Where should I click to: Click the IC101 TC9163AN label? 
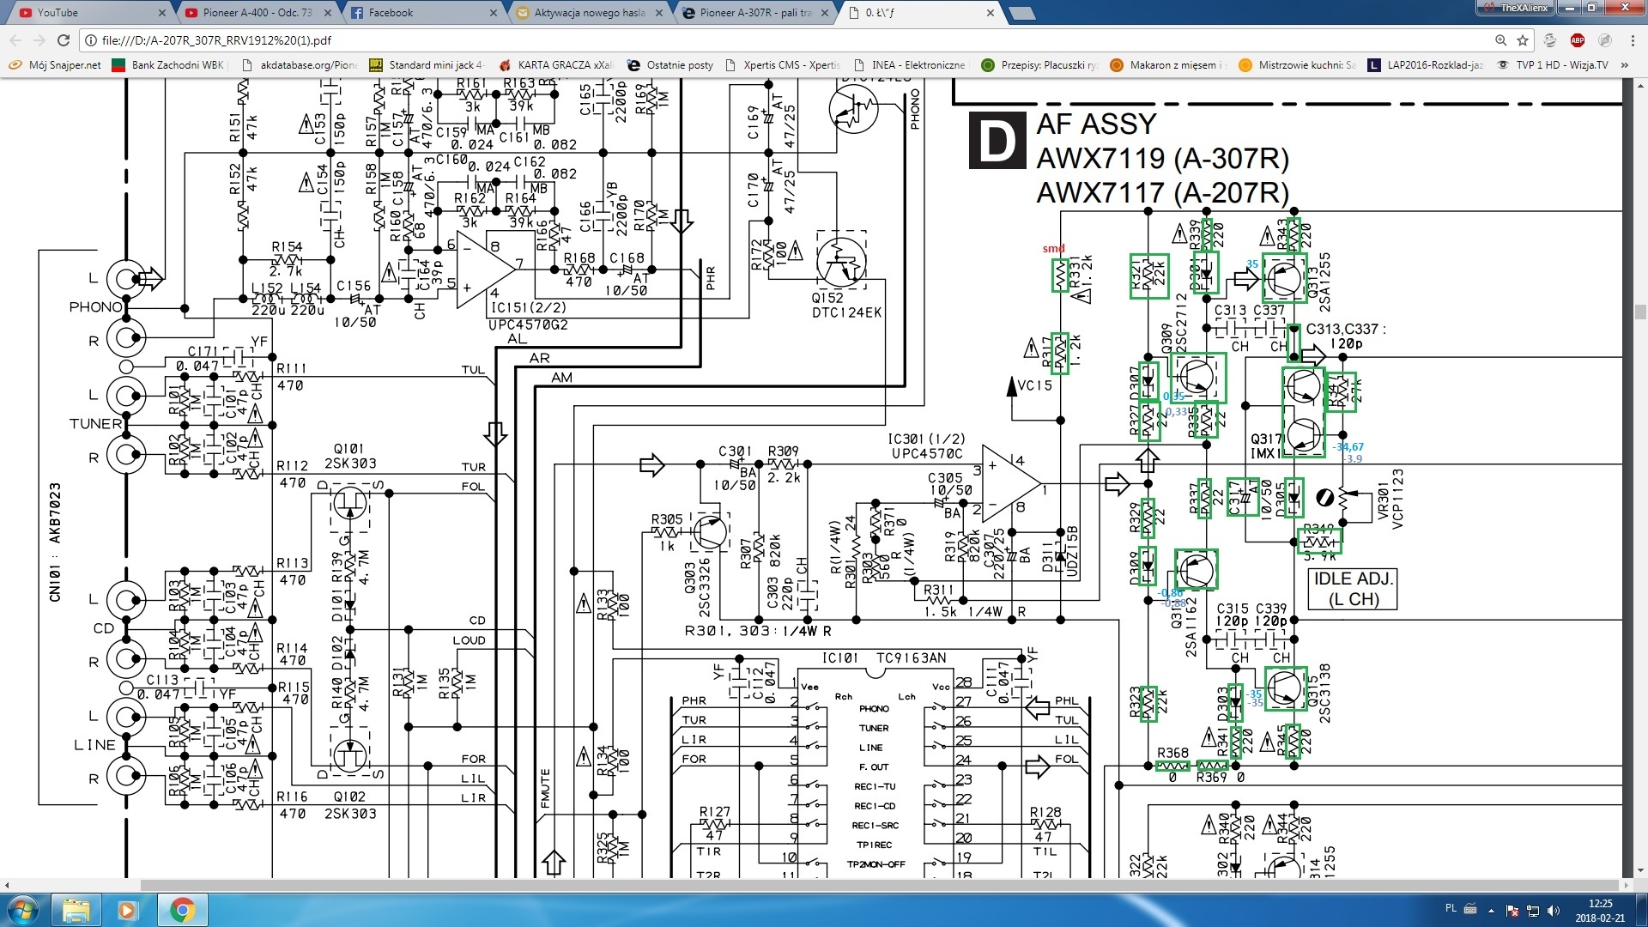click(884, 658)
